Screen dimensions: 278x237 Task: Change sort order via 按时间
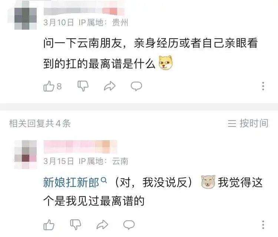pos(248,123)
